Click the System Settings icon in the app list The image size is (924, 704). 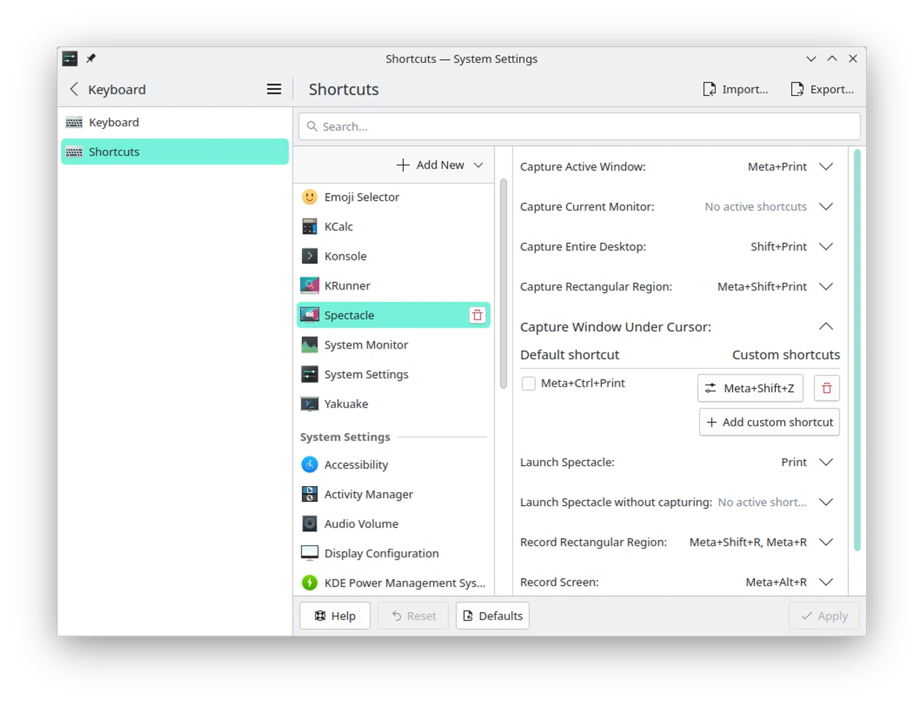[309, 374]
